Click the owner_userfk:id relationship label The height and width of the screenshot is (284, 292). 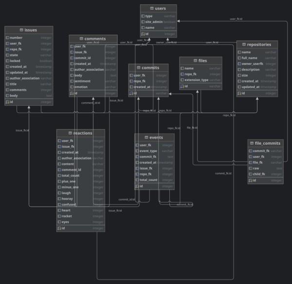point(166,42)
